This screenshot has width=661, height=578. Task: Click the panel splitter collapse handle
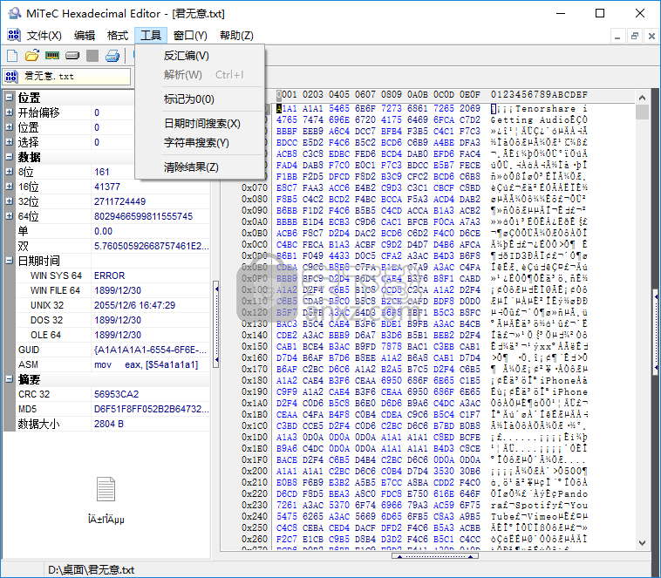(216, 324)
